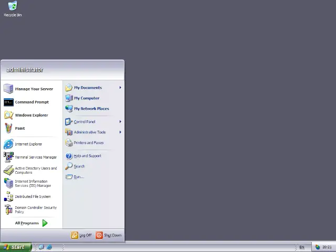Expand the My Documents submenu arrow
This screenshot has width=336, height=252.
coord(120,88)
